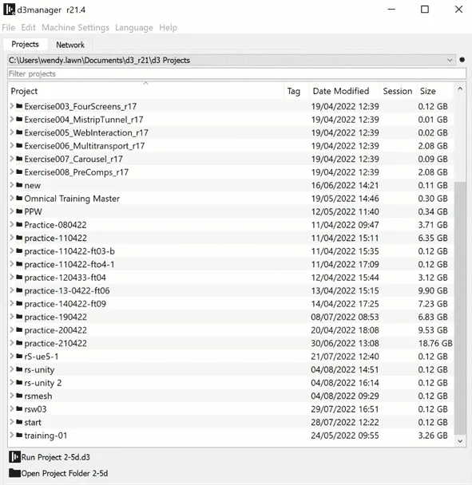Sort by the Session column header
The image size is (472, 485).
[398, 91]
